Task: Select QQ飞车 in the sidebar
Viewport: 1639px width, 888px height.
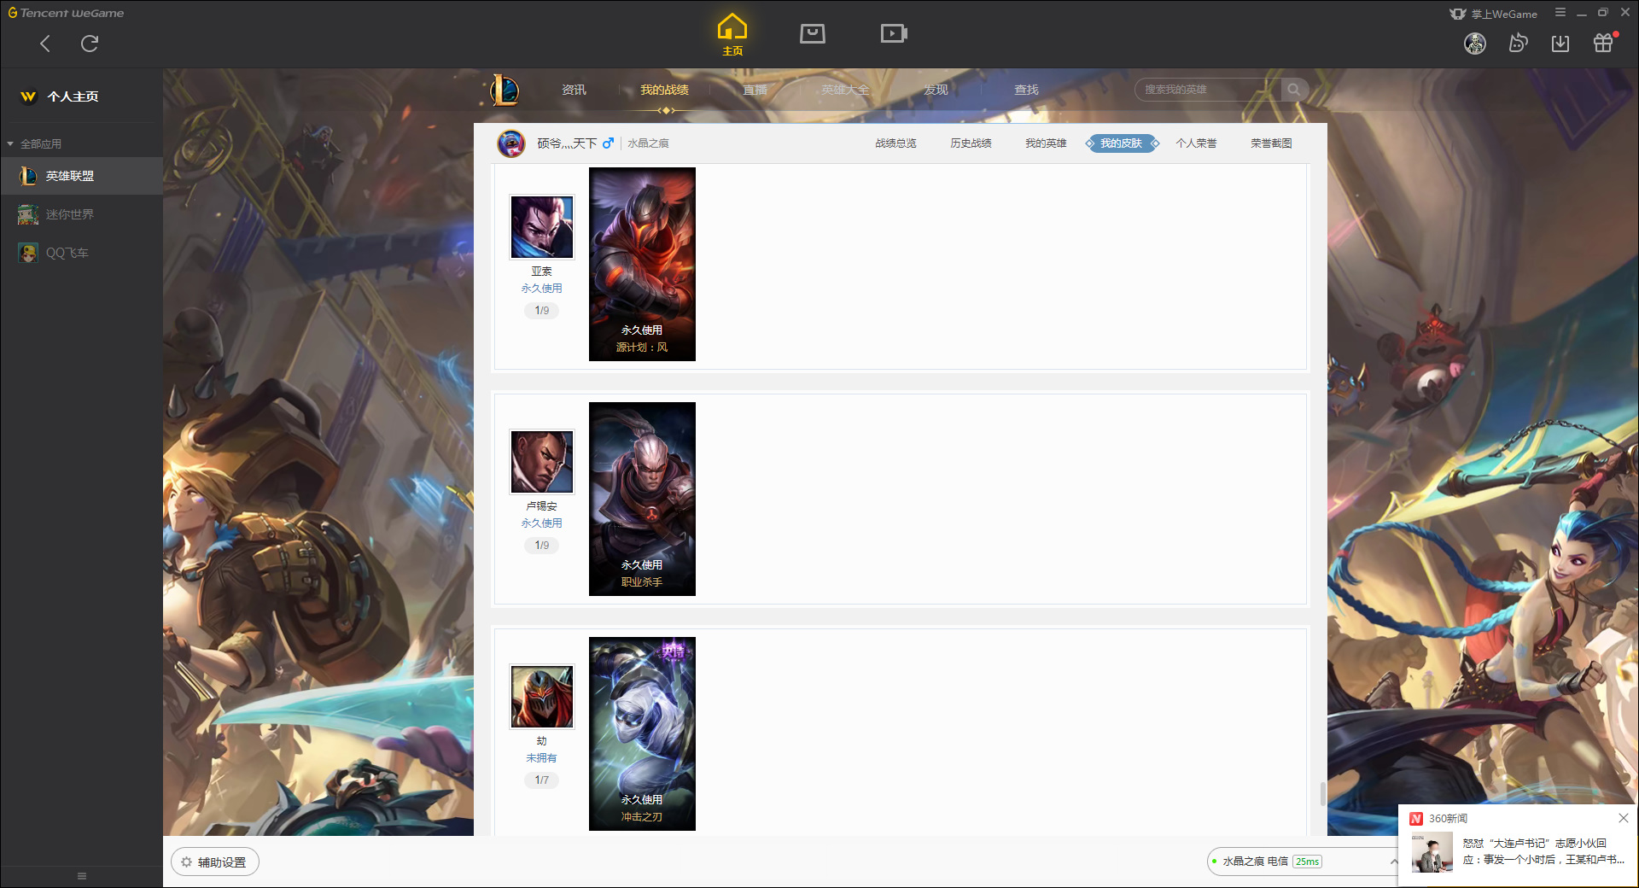Action: coord(81,253)
